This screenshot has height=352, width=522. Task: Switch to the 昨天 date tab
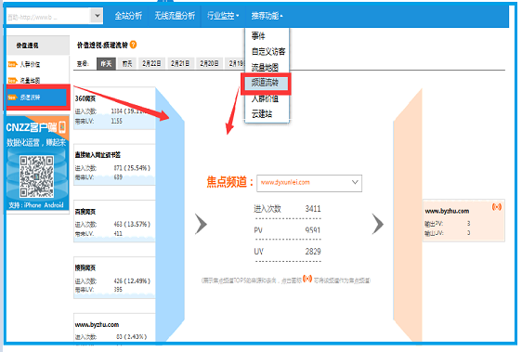click(106, 63)
